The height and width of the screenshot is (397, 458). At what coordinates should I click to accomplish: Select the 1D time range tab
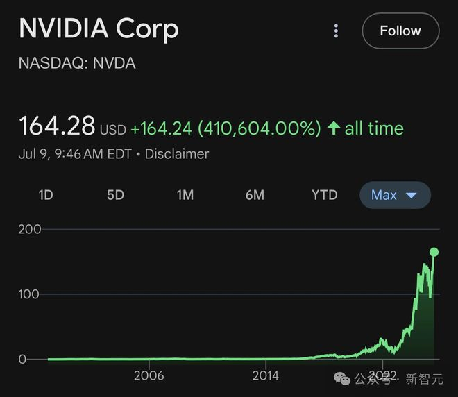tap(46, 195)
